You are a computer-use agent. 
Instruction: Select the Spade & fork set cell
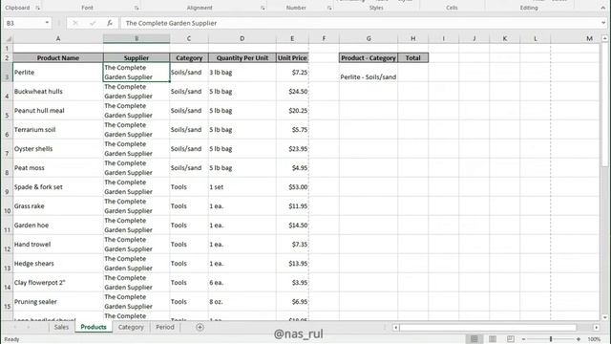pos(58,187)
